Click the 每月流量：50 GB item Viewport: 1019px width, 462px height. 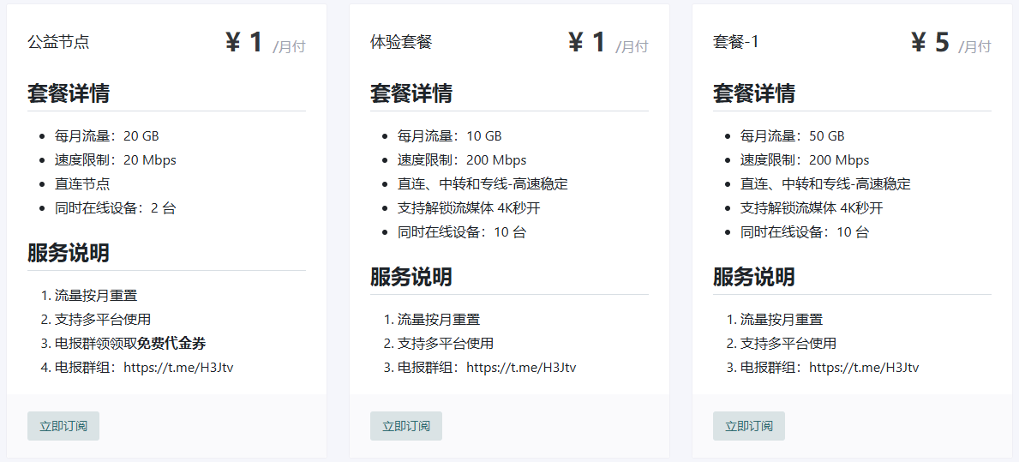[792, 136]
